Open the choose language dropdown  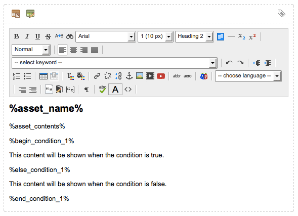[x=248, y=76]
